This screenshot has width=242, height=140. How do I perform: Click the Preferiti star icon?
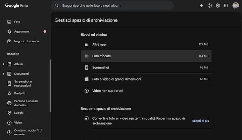(9, 93)
